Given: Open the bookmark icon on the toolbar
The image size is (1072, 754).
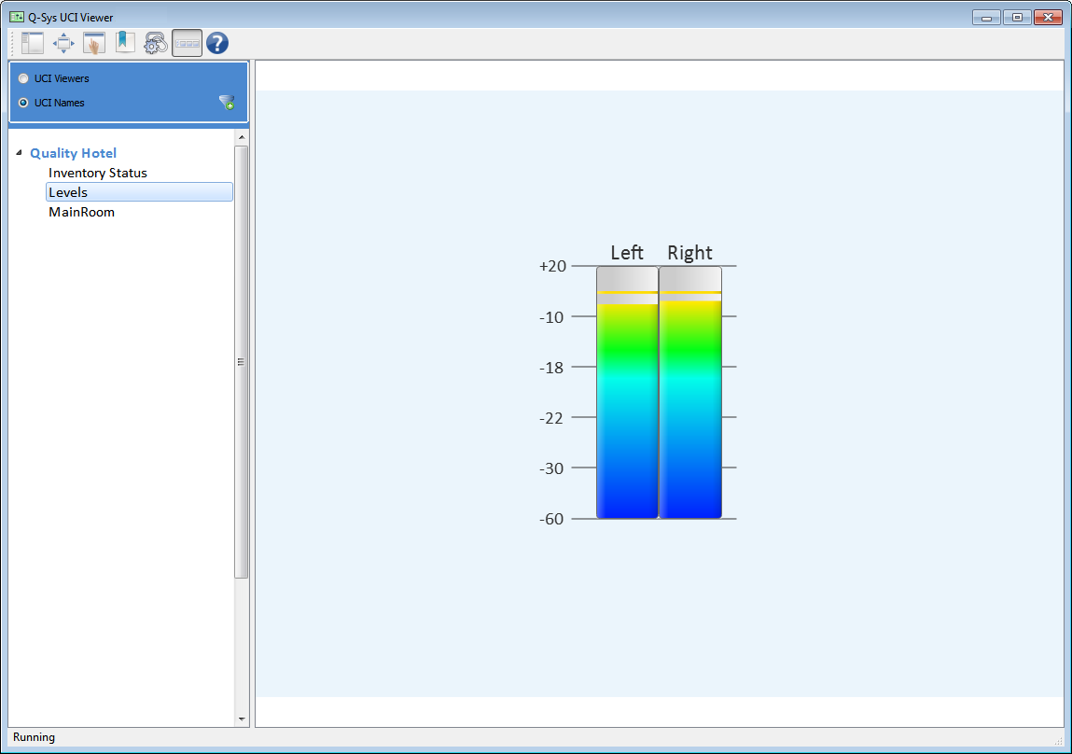Looking at the screenshot, I should click(124, 42).
